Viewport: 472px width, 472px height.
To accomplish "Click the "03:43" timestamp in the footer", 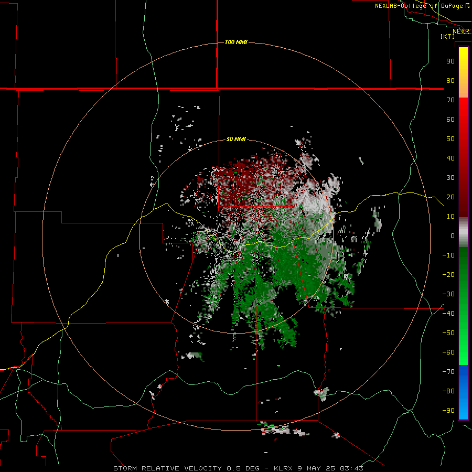I will point(351,468).
